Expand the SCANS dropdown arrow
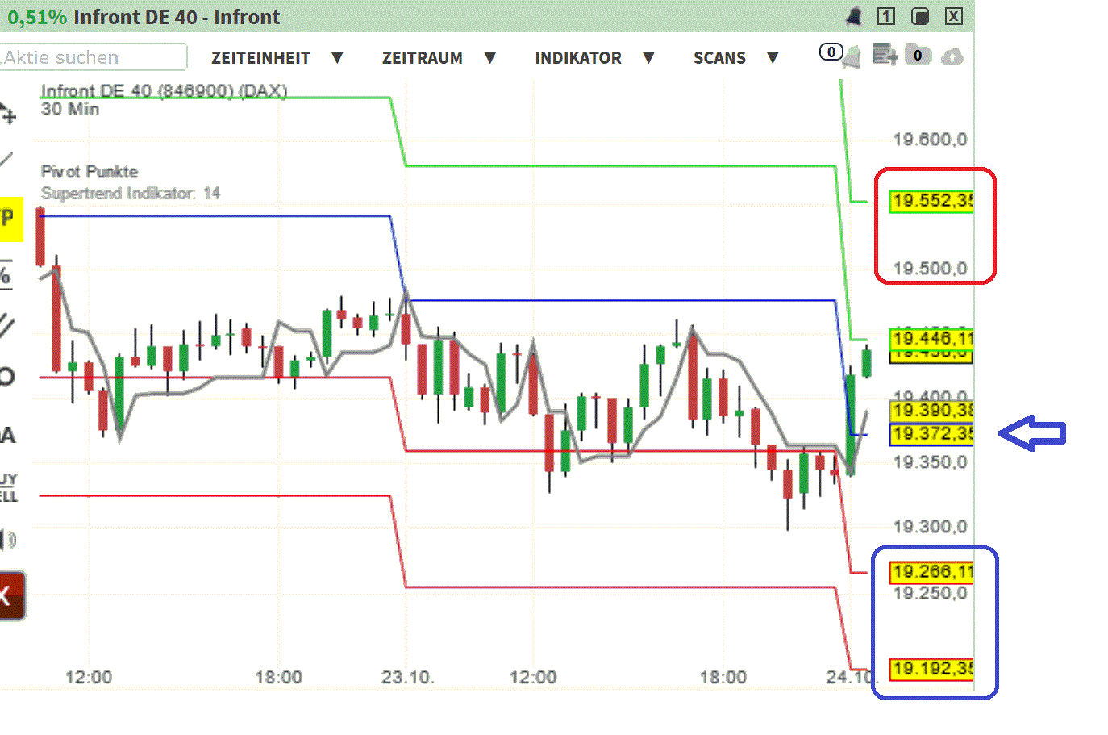Viewport: 1108px width, 735px height. 773,57
